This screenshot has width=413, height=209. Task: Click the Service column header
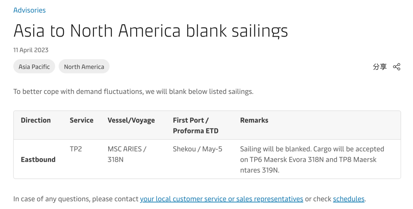81,120
